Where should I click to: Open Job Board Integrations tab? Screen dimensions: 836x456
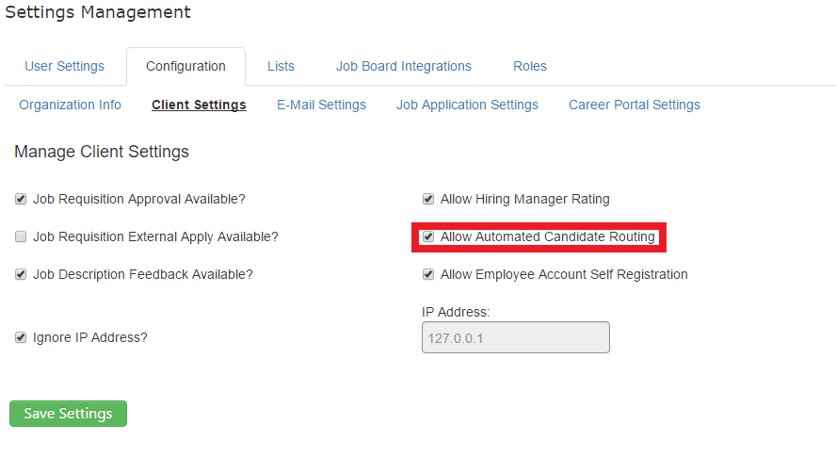click(404, 66)
